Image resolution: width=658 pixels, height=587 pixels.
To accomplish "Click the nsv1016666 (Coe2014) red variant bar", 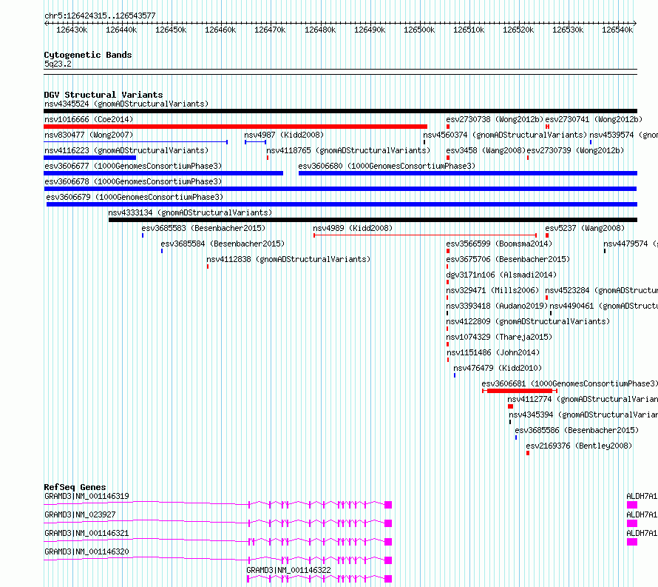I will tap(235, 127).
